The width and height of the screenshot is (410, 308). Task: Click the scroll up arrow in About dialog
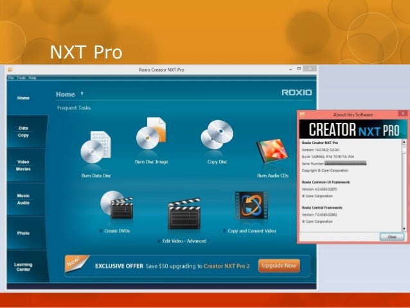point(404,142)
